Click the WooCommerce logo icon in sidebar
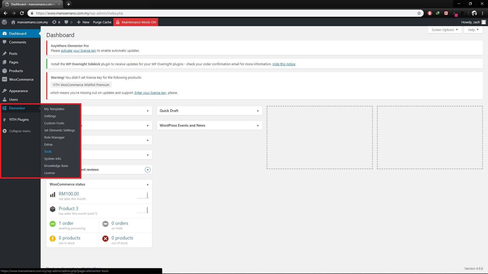Image resolution: width=488 pixels, height=274 pixels. pos(5,79)
